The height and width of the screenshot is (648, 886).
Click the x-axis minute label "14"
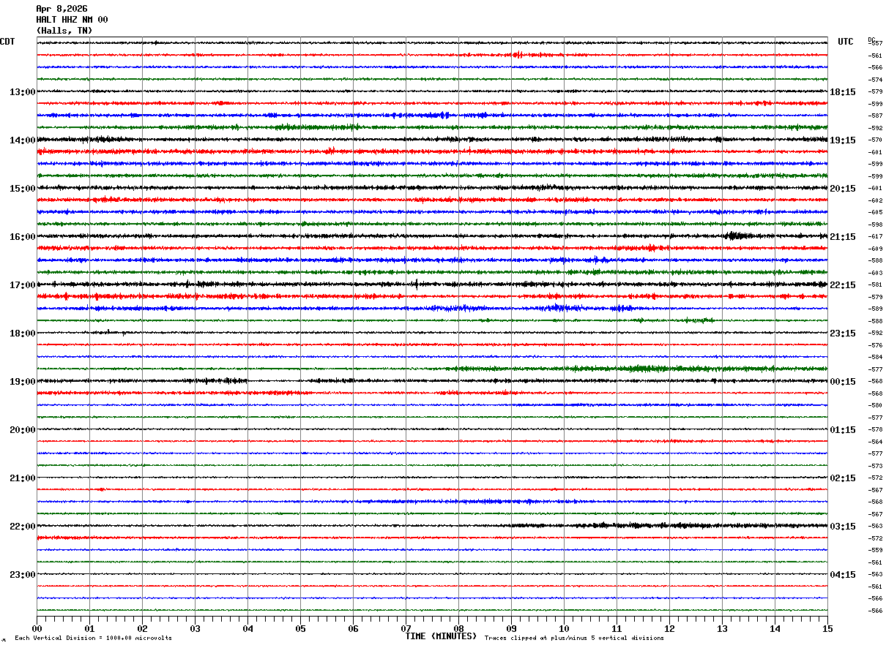tap(775, 628)
